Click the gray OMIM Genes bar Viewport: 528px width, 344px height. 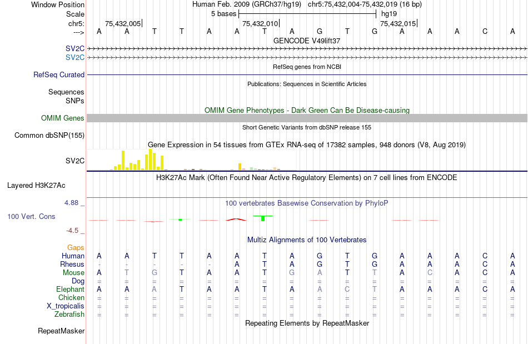pyautogui.click(x=307, y=118)
